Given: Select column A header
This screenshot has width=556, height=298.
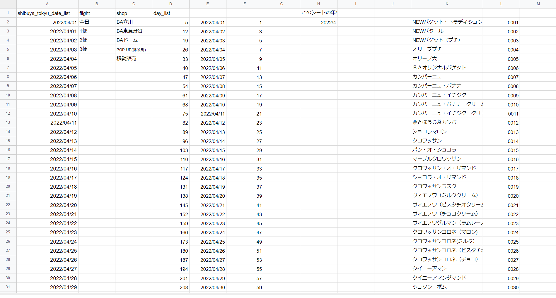Looking at the screenshot, I should click(47, 4).
